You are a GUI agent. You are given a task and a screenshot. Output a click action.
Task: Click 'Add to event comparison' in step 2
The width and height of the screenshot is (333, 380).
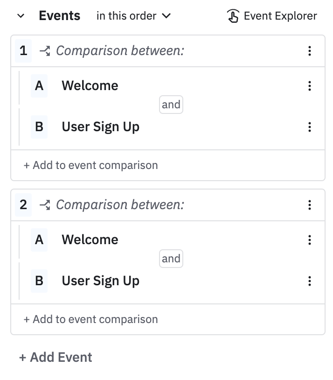(x=91, y=319)
